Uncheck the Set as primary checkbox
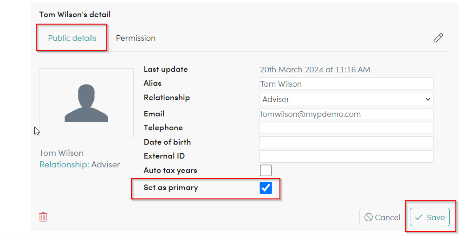 [266, 188]
